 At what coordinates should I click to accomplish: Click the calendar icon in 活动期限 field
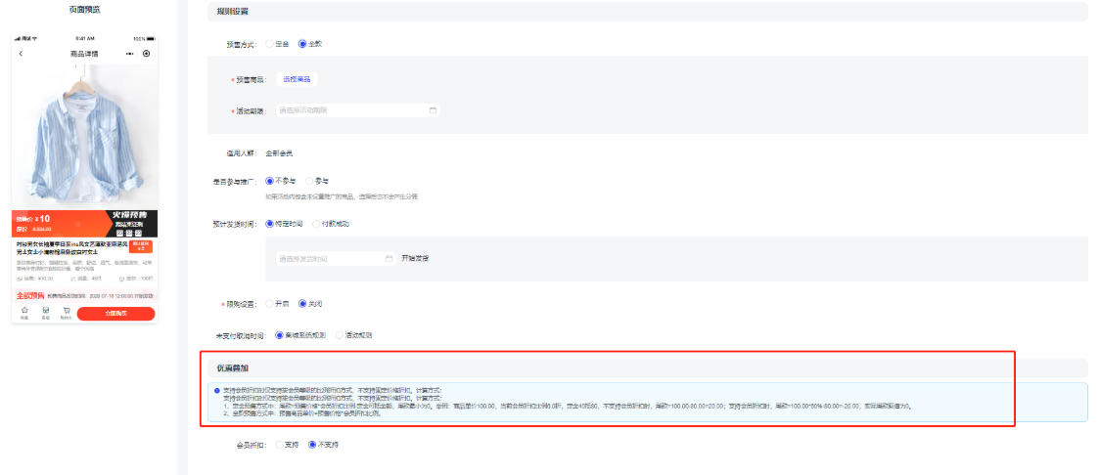(x=433, y=110)
